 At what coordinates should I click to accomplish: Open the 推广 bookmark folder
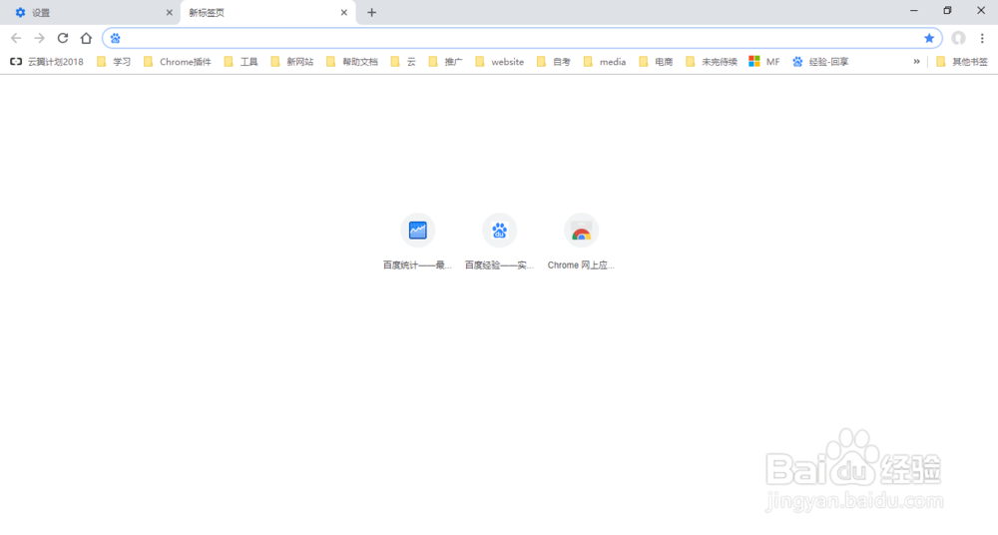(x=445, y=62)
